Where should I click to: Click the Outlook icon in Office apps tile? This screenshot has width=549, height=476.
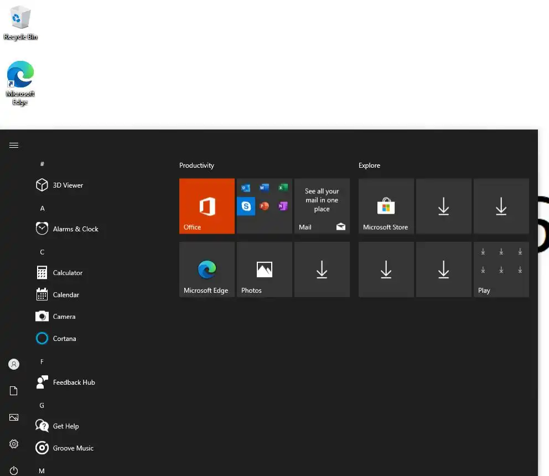(246, 188)
